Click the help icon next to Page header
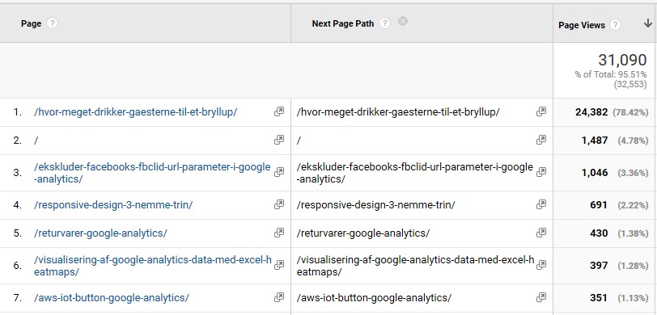657x315 pixels. tap(52, 23)
